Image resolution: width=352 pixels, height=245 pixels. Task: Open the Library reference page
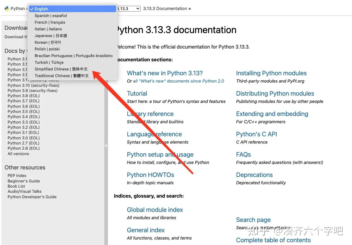pyautogui.click(x=150, y=114)
